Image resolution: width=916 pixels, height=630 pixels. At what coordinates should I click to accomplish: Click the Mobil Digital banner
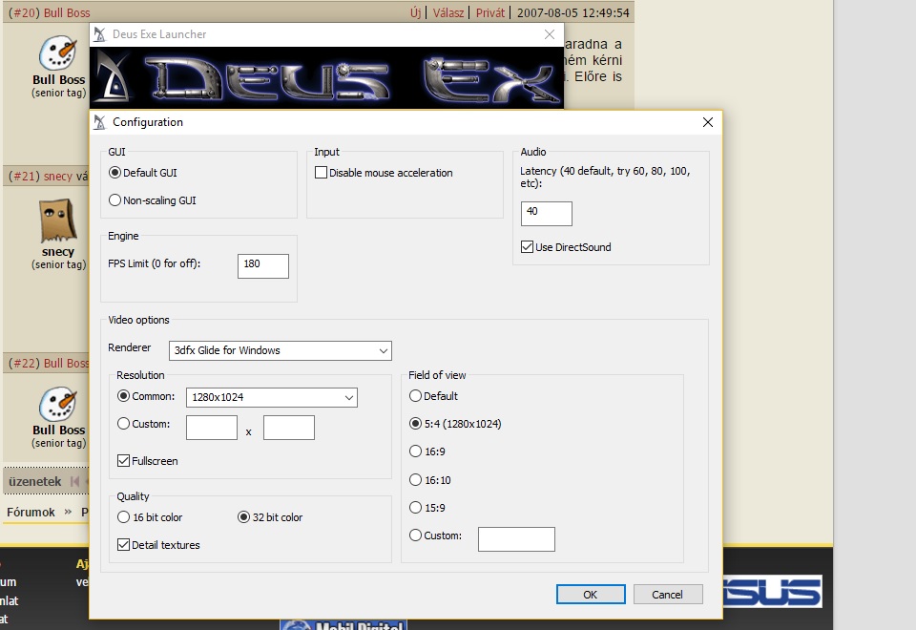pos(343,624)
